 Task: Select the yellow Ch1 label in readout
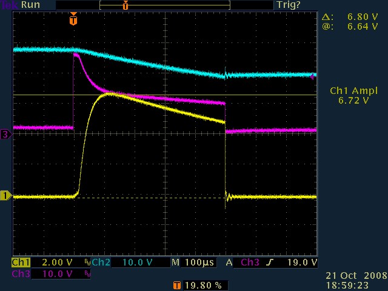coord(21,263)
